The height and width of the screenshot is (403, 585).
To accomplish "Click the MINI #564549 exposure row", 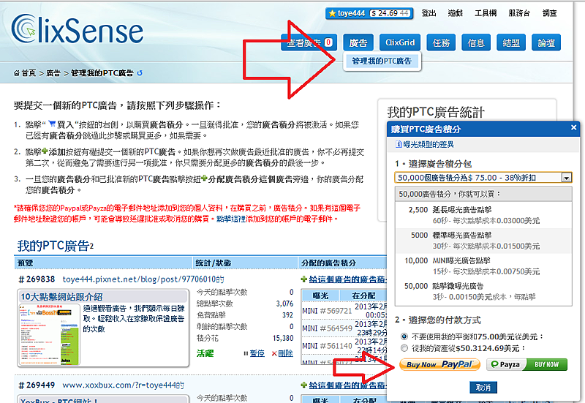I will pos(344,328).
